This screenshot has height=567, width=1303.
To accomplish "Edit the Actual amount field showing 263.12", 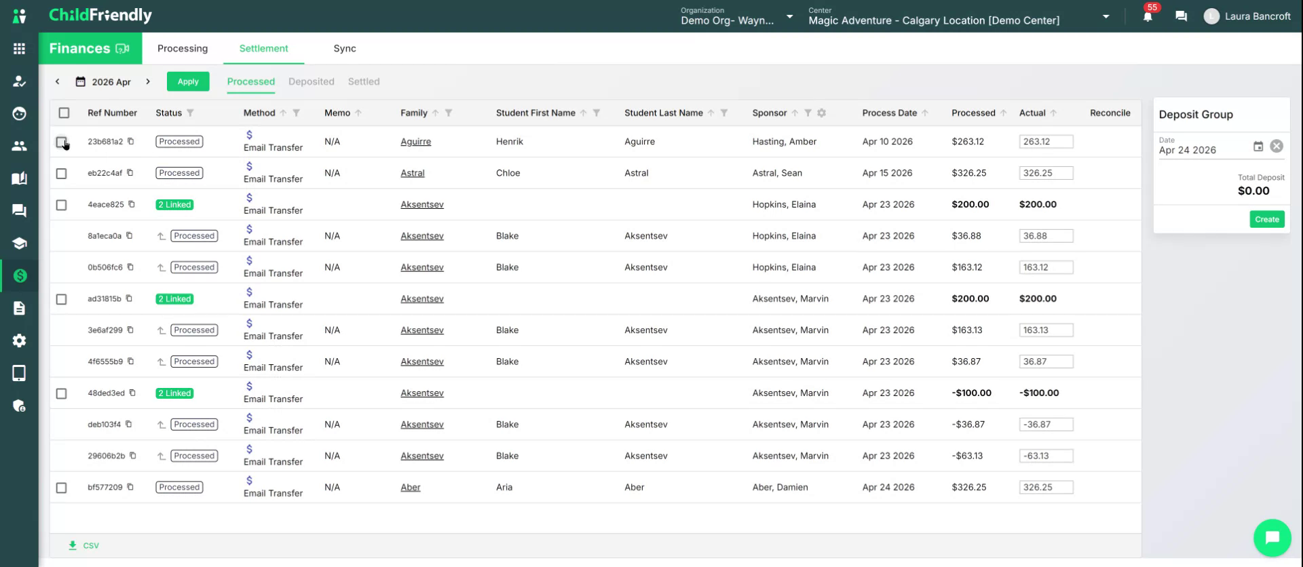I will (x=1046, y=142).
